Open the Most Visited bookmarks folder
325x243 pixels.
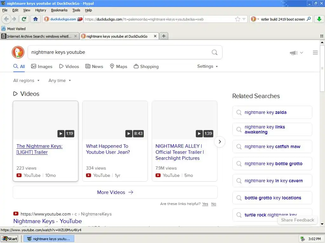pos(13,29)
